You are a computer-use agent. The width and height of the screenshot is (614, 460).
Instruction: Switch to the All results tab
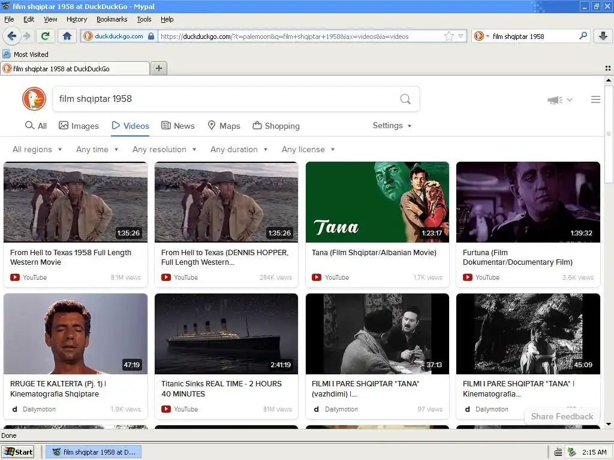pos(35,126)
